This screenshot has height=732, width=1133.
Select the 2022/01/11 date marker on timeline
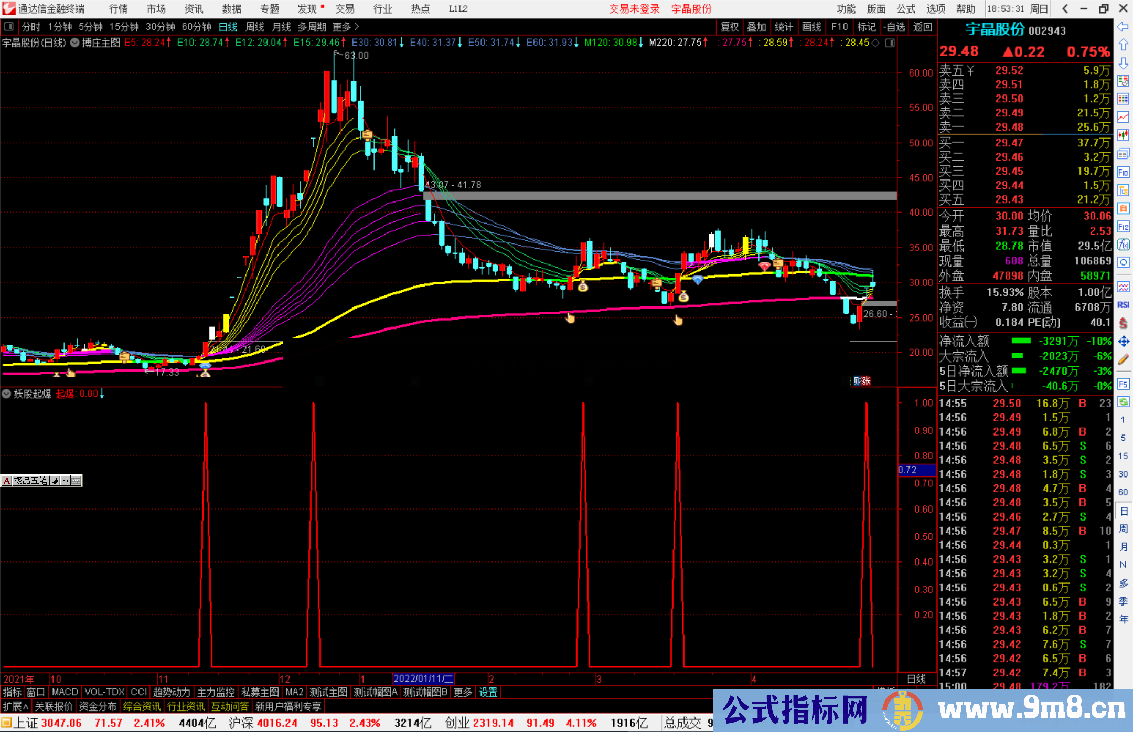(x=423, y=678)
